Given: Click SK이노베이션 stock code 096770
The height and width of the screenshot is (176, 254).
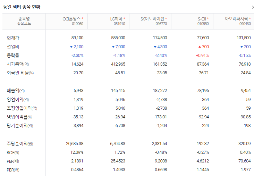Looking at the screenshot, I should [161, 24].
